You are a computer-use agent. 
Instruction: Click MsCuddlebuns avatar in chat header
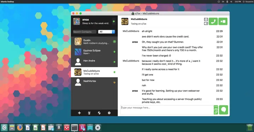[x=125, y=21]
